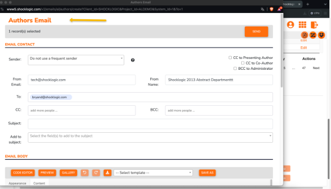
Task: Go to page 47 in background pagination
Action: pyautogui.click(x=304, y=68)
